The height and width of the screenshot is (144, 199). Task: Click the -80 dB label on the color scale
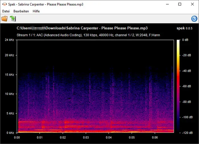coord(186,102)
